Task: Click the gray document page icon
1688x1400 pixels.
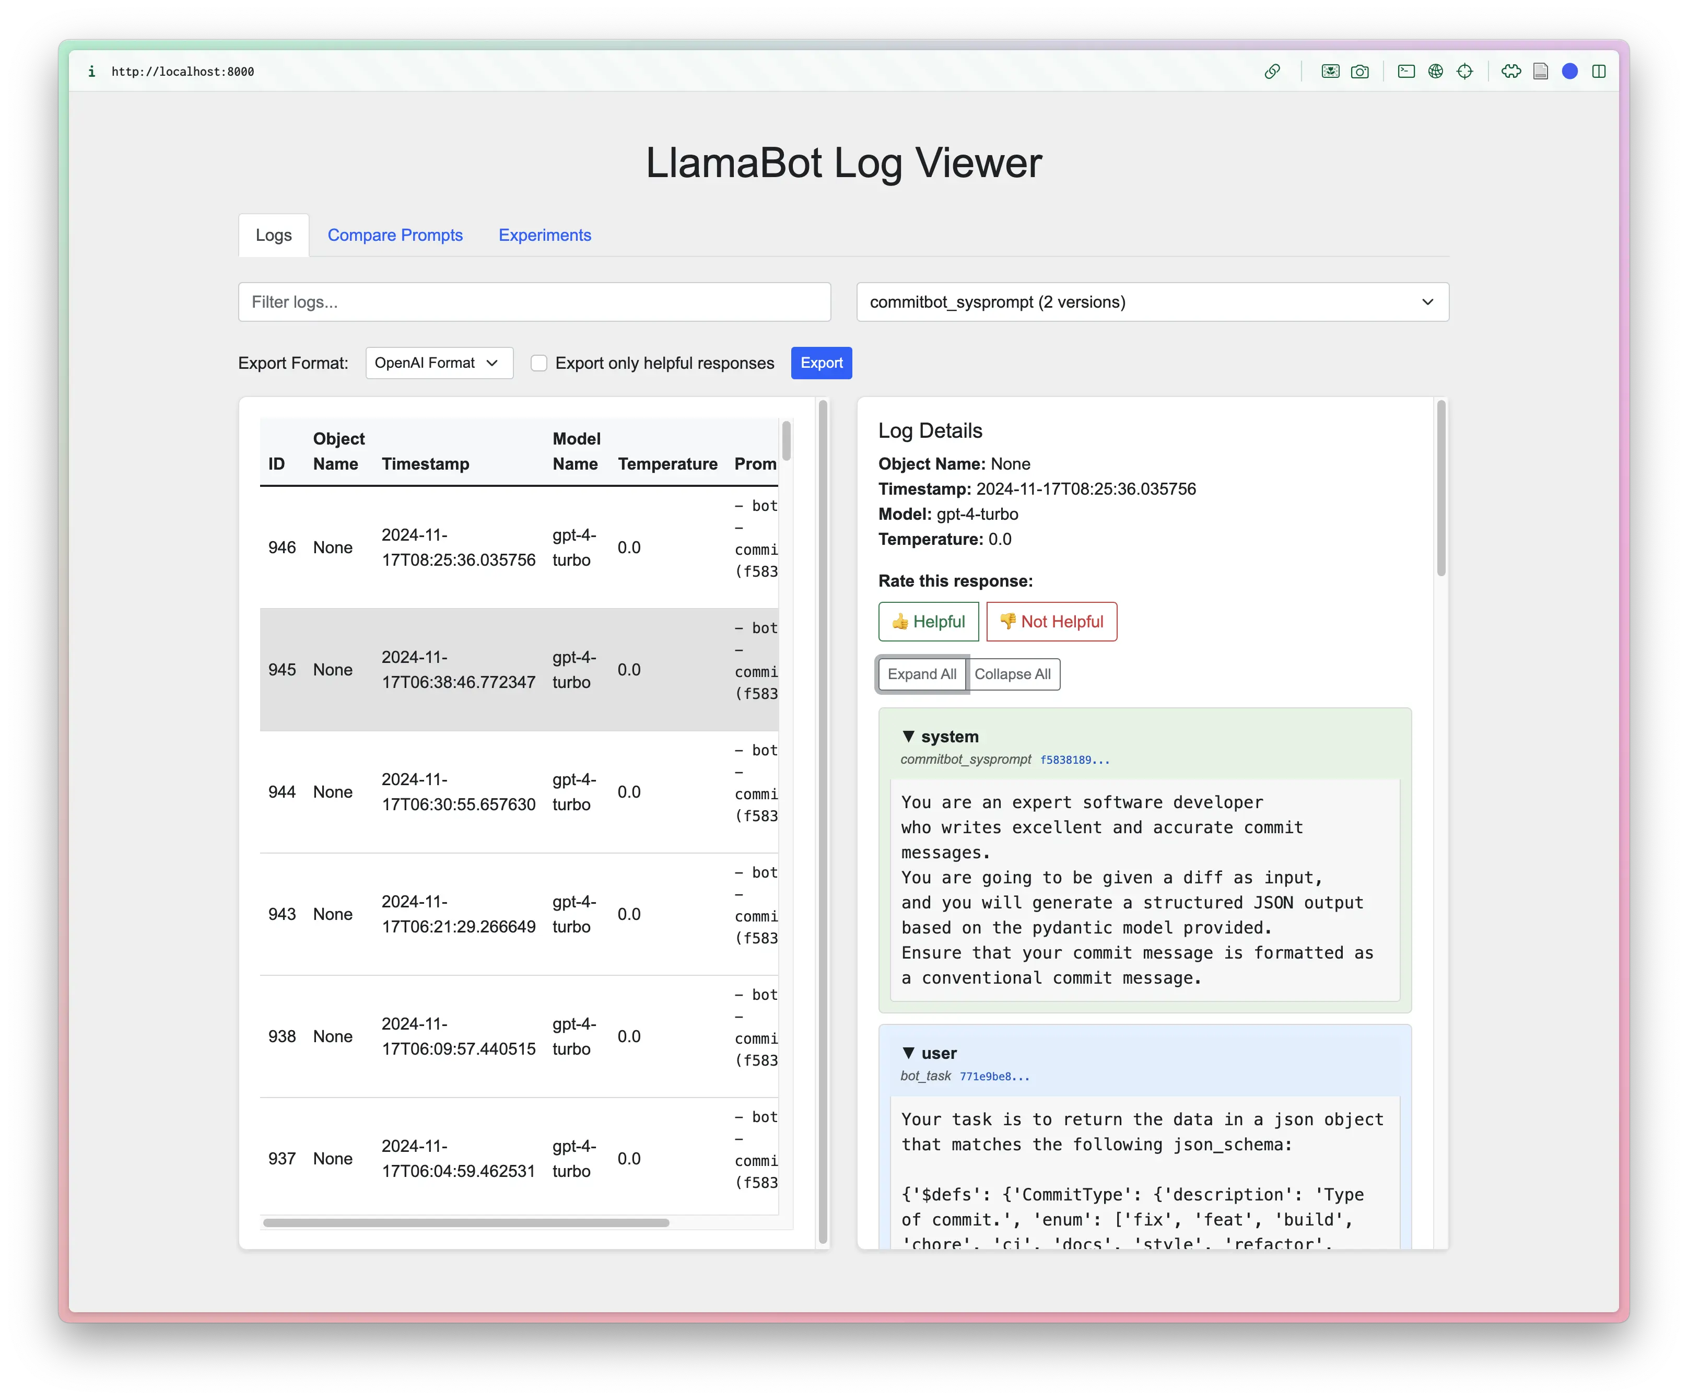Action: point(1540,72)
